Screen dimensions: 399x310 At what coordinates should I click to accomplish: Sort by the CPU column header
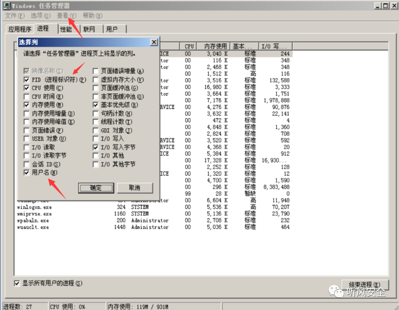(x=189, y=46)
